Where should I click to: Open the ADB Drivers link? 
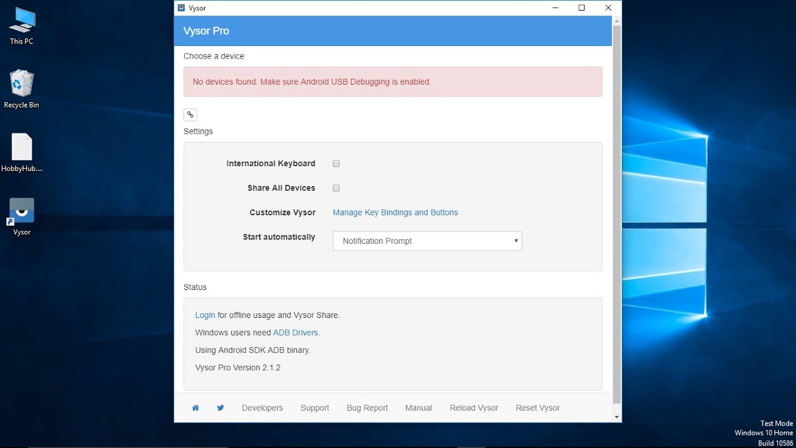point(295,332)
